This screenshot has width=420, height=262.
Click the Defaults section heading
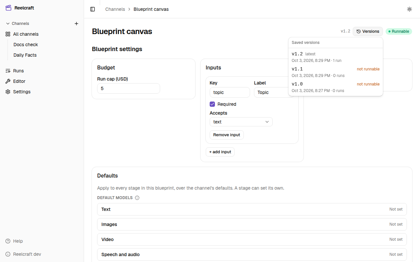tap(108, 176)
